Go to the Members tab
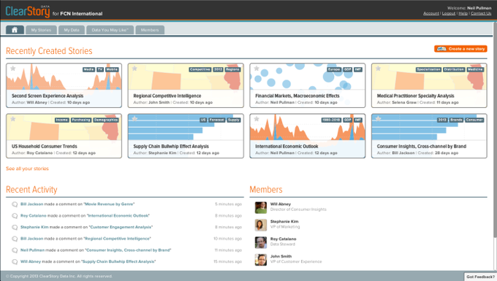 150,30
